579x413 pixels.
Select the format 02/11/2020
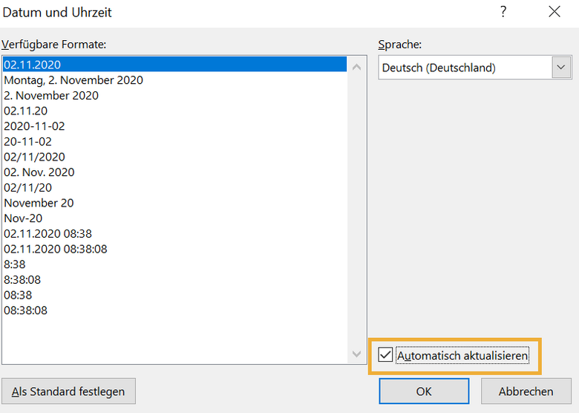174,157
